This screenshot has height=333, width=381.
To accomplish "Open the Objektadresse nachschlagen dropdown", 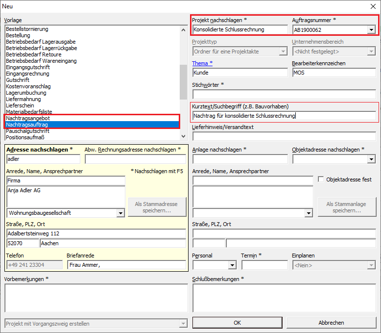I will (371, 159).
